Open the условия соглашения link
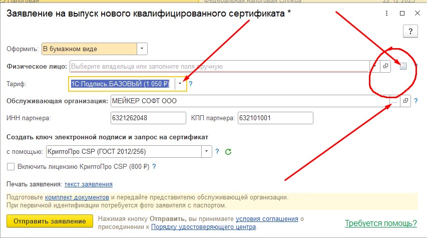427x238 pixels. click(x=267, y=218)
